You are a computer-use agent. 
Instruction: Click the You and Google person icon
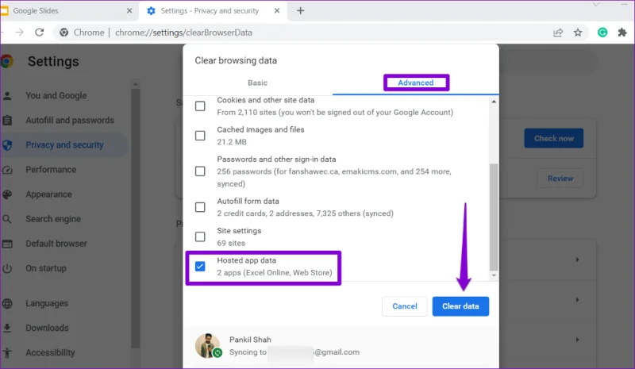click(7, 95)
